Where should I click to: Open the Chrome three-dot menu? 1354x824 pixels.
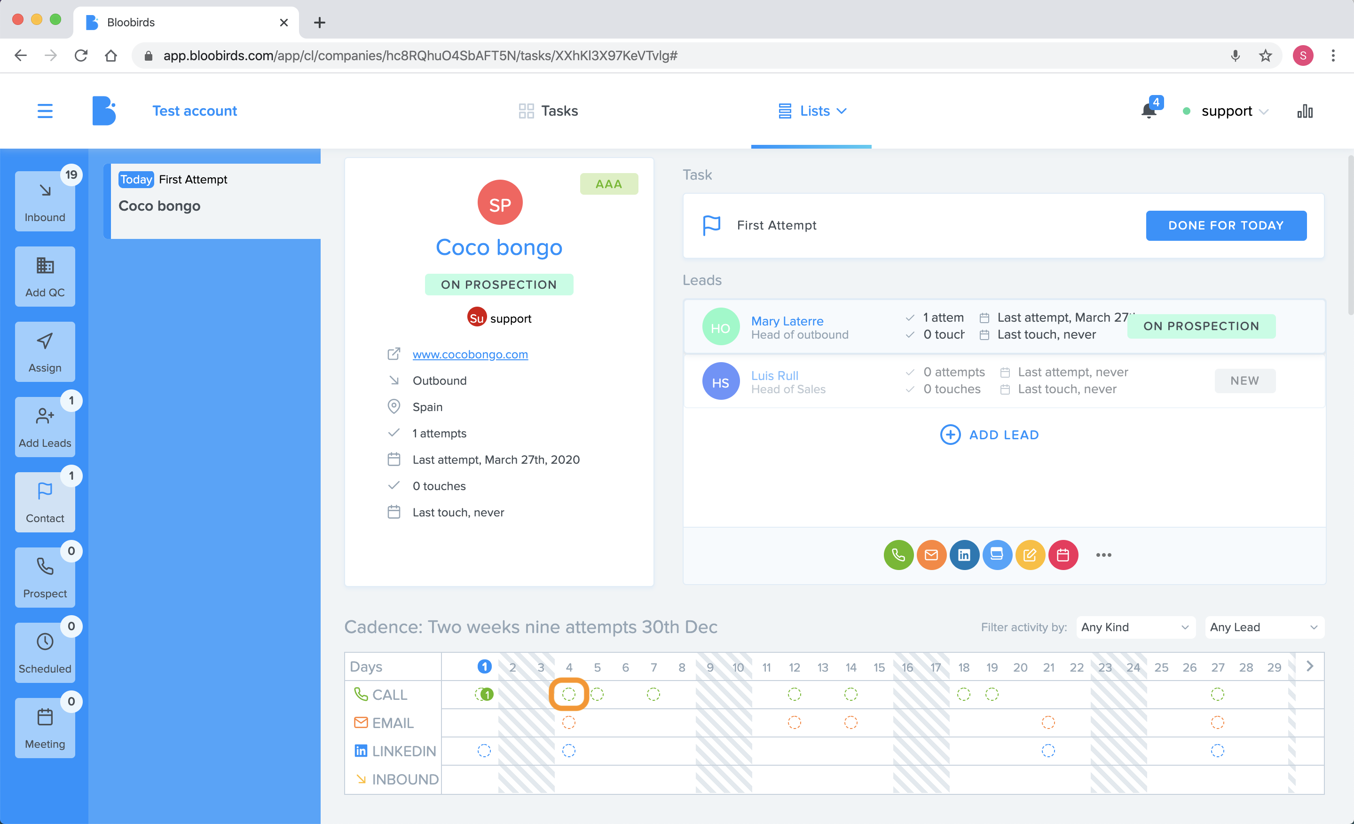[x=1333, y=55]
